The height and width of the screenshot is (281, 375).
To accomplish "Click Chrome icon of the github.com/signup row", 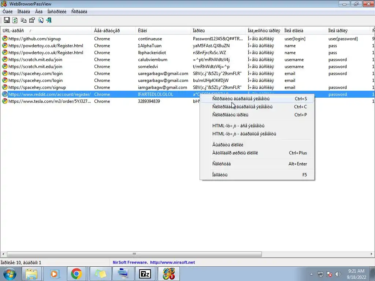I will coord(4,38).
